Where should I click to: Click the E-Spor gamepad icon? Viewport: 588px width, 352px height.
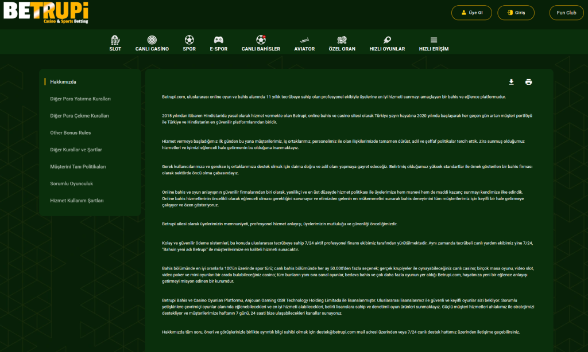pos(219,40)
